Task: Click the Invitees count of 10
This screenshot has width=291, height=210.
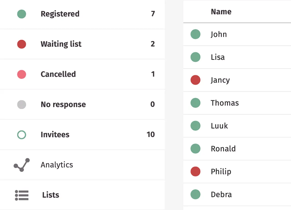Action: tap(151, 135)
